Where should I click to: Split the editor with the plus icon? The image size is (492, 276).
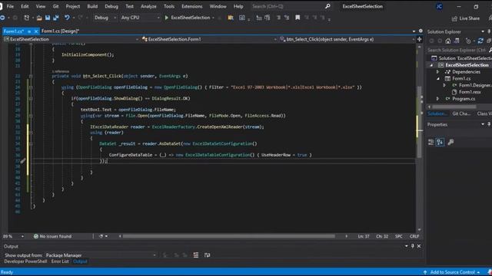click(x=420, y=39)
